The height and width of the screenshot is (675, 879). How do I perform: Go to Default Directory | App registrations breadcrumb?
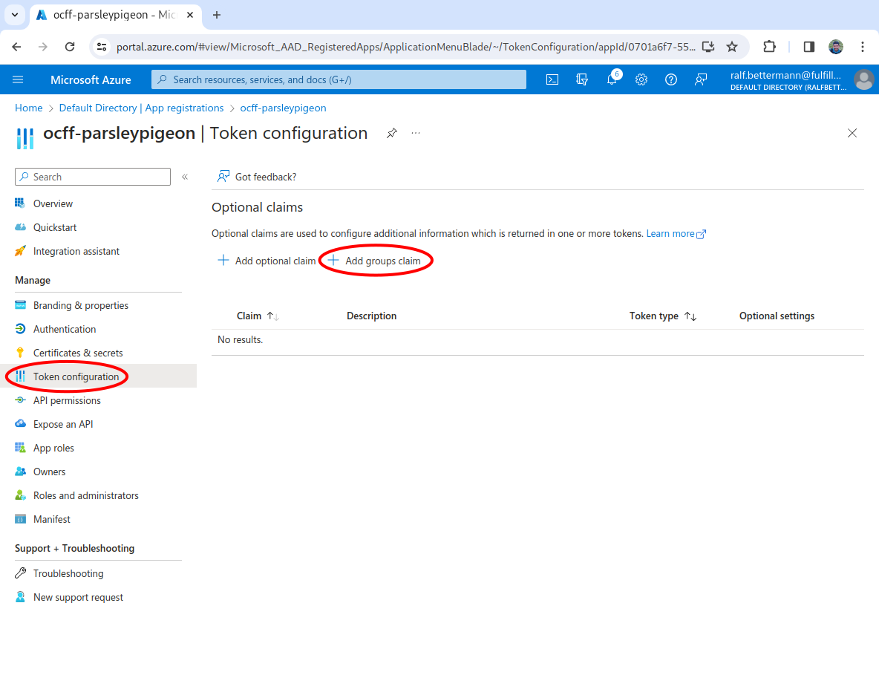[141, 108]
